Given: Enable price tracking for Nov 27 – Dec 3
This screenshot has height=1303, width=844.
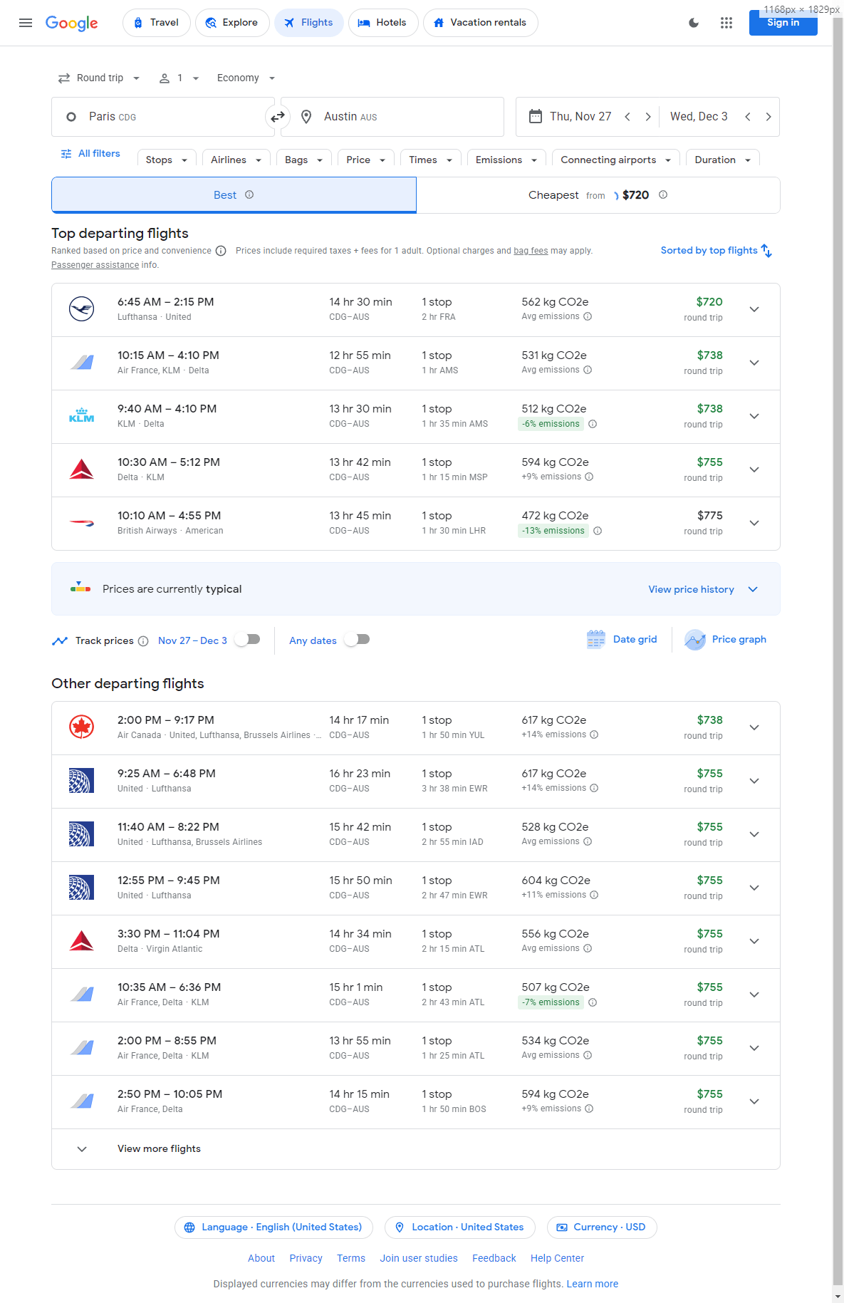Looking at the screenshot, I should pos(248,640).
